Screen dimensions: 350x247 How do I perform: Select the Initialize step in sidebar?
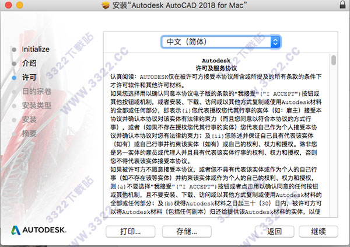36,49
